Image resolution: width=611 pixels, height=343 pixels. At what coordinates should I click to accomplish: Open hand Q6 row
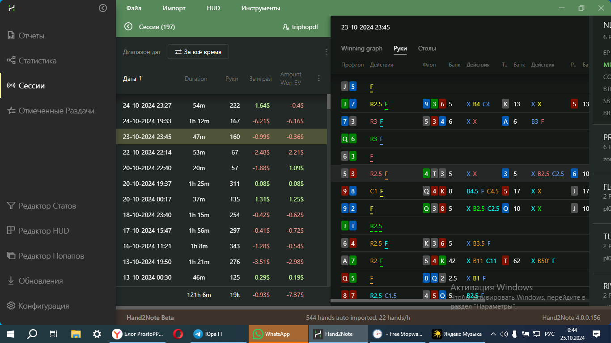[460, 139]
